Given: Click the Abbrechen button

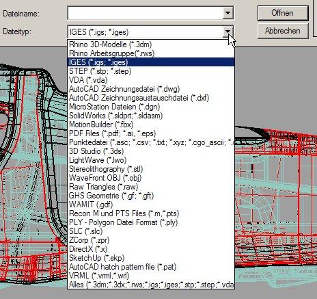Looking at the screenshot, I should click(283, 31).
